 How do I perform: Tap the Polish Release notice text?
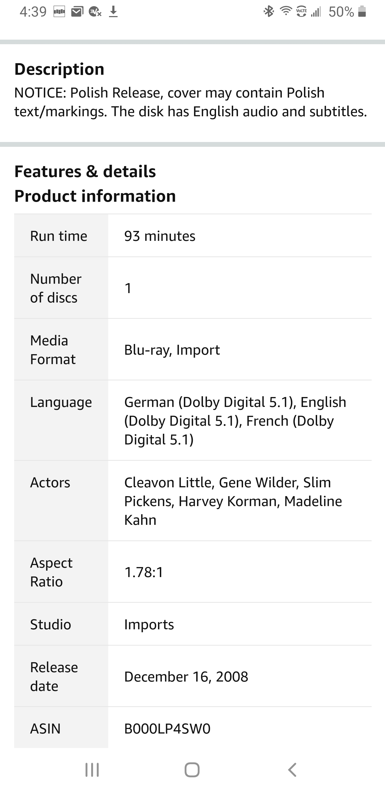point(191,102)
